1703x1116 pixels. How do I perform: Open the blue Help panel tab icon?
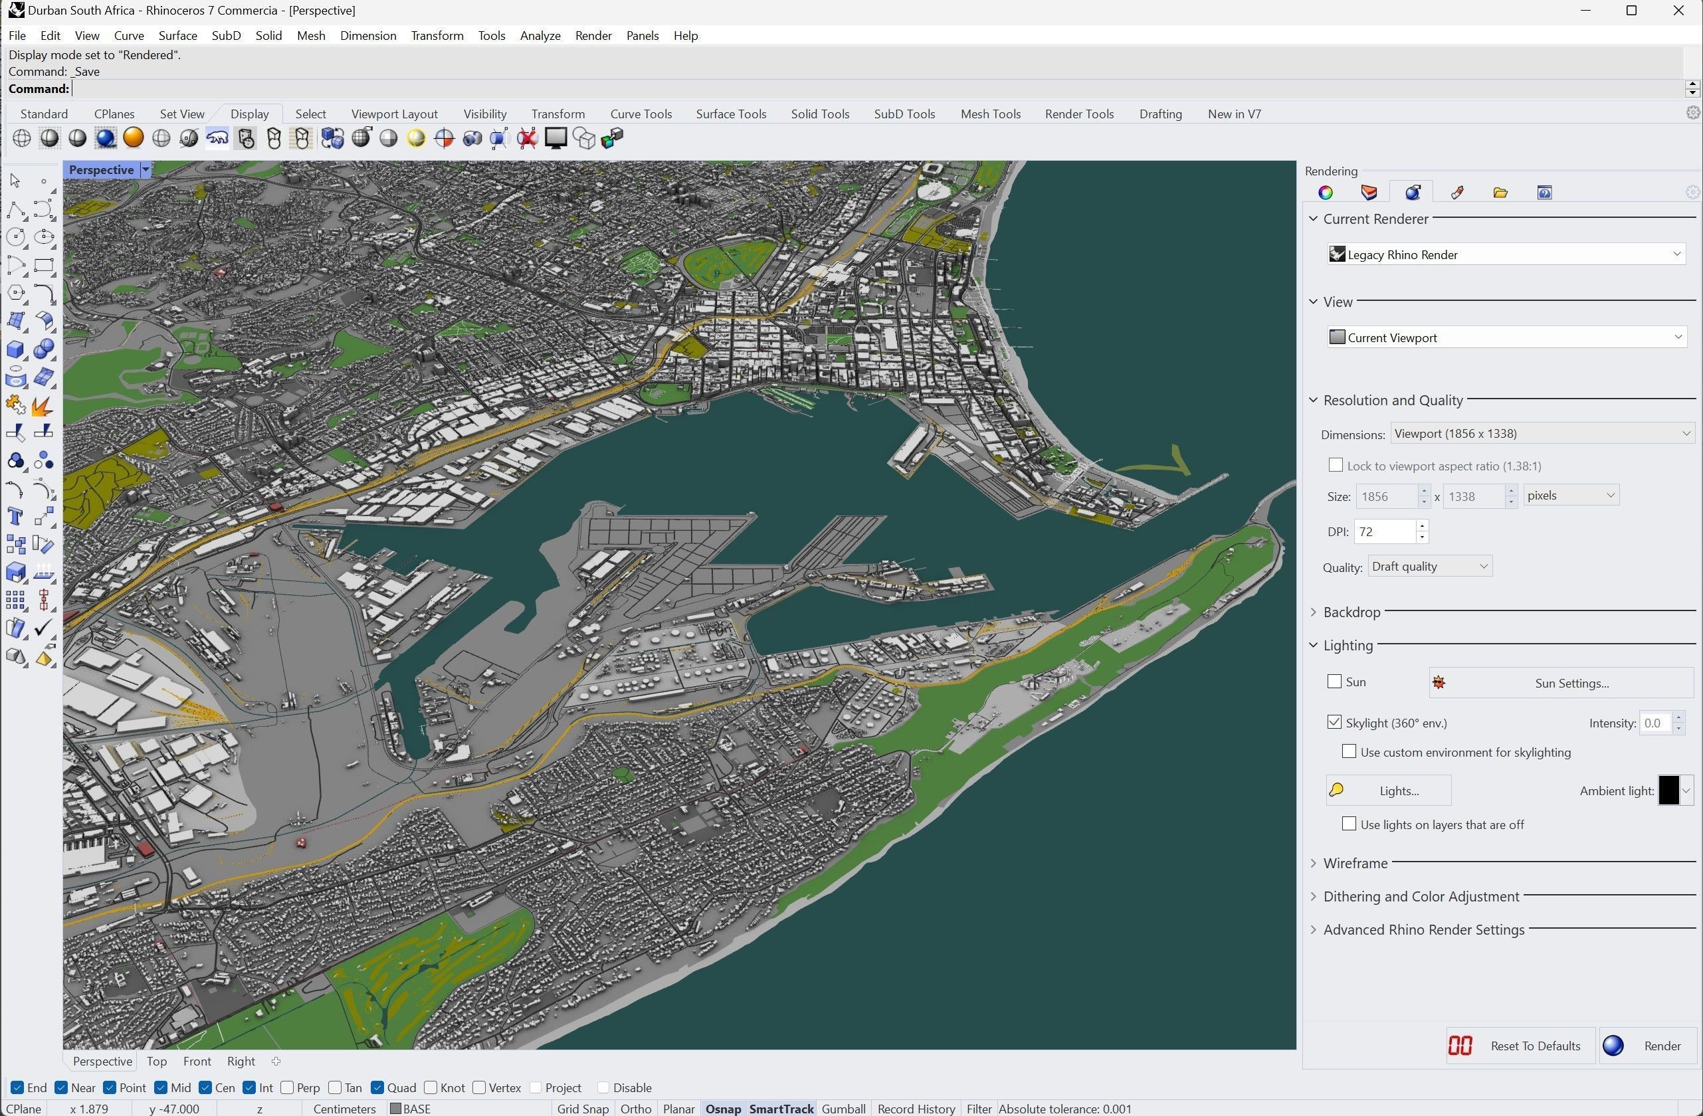coord(1544,193)
